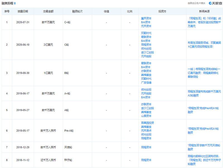The width and height of the screenshot is (223, 168).
Task: Click the 交易金额 column header
Action: 48,11
